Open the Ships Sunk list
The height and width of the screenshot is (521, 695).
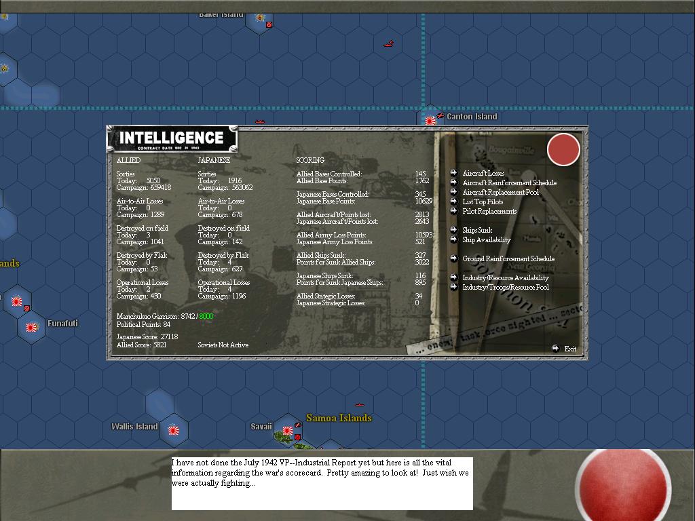click(477, 231)
